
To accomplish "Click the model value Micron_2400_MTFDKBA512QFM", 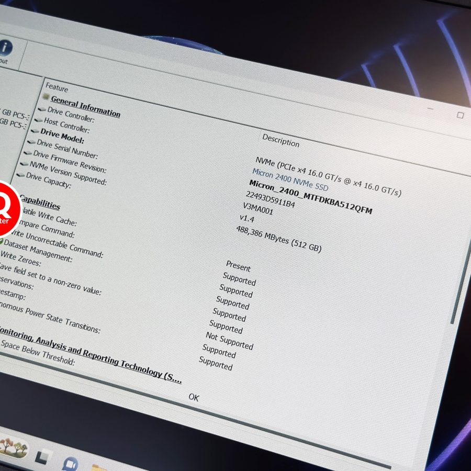I will coord(311,197).
